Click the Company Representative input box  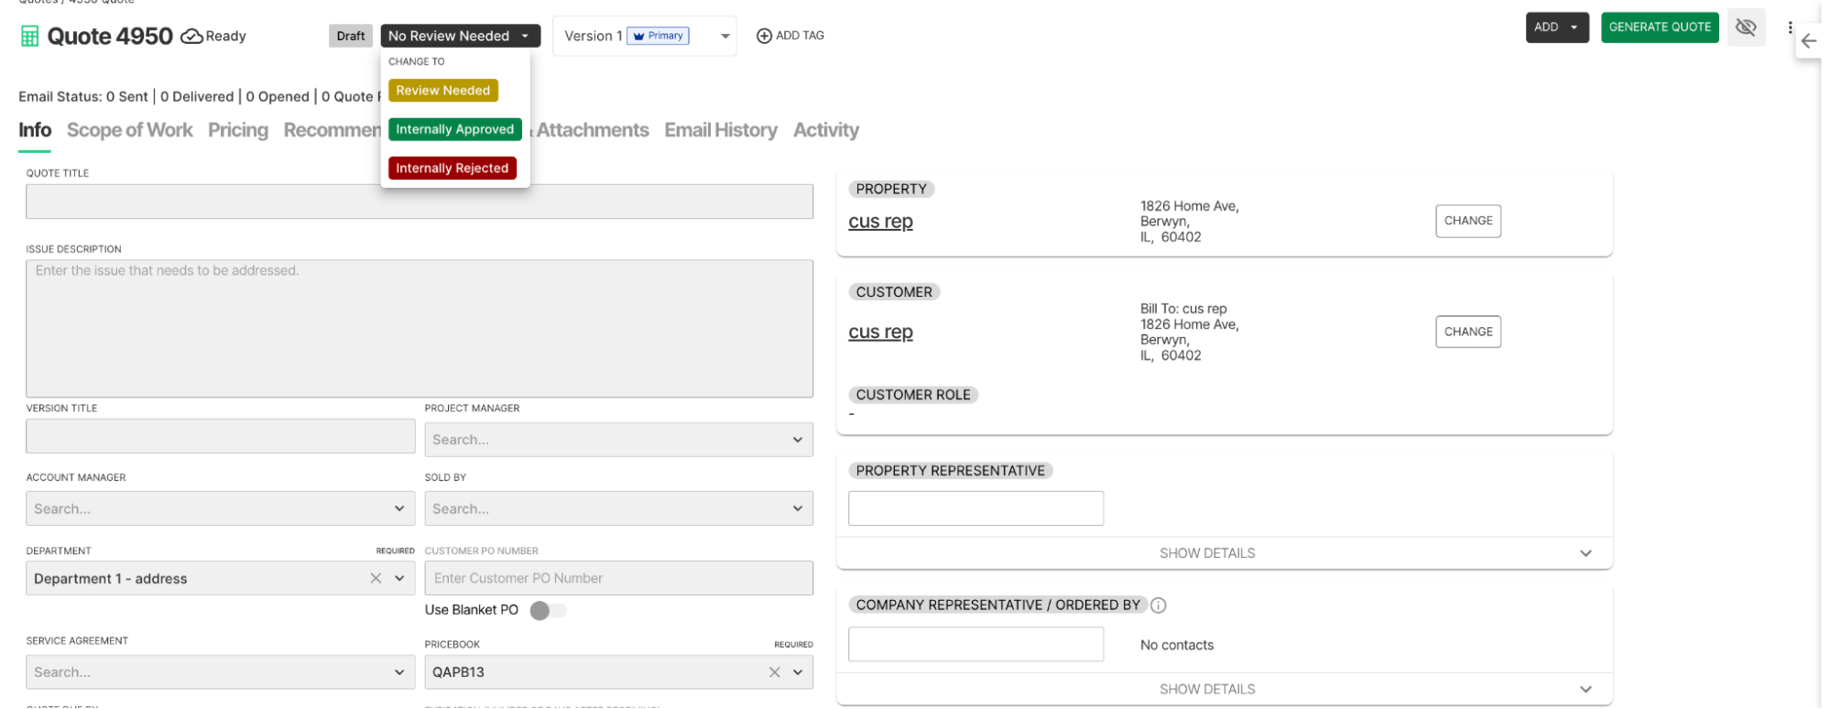pos(975,644)
